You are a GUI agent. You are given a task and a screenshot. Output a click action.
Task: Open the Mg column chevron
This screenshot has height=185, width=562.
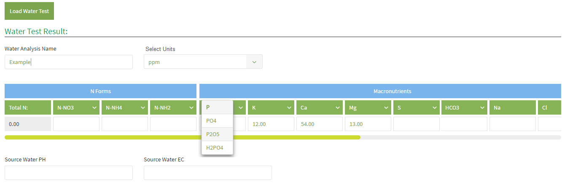point(386,108)
